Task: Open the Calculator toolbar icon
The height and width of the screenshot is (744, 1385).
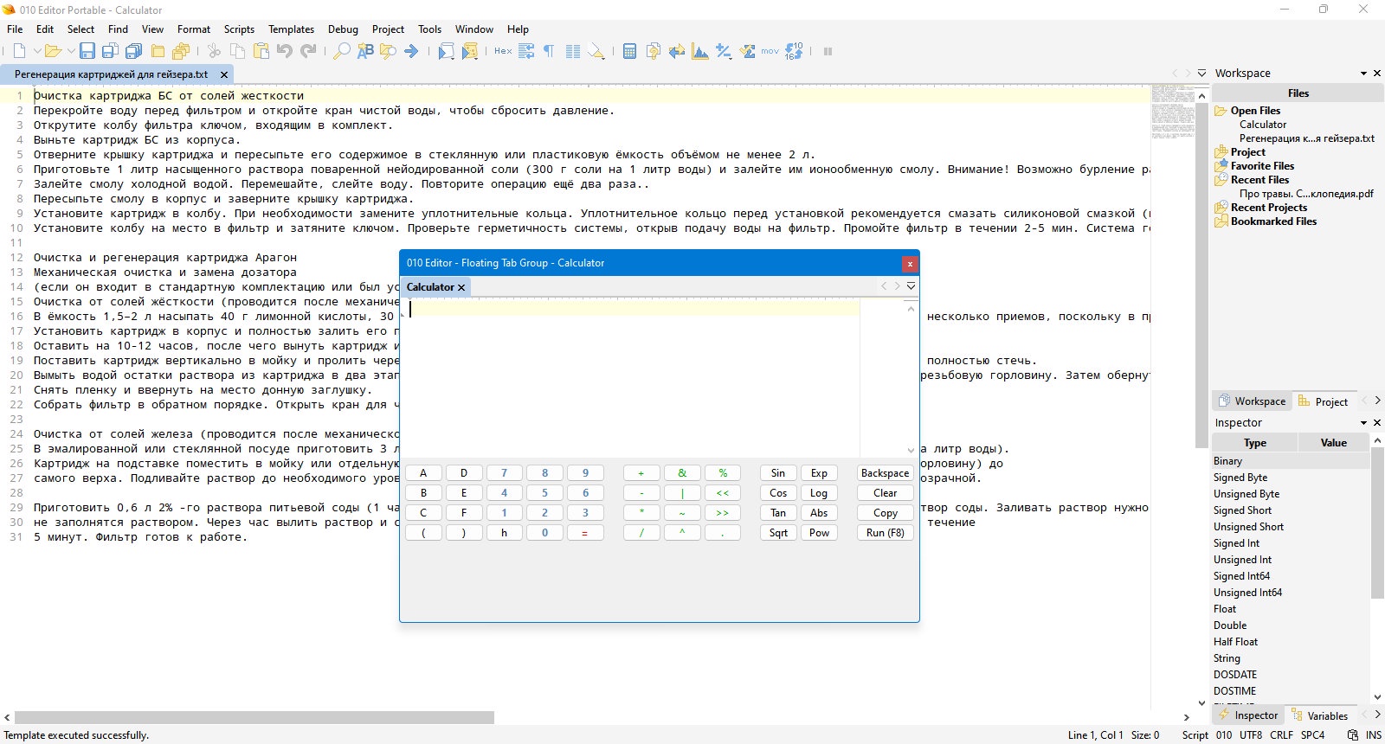Action: (629, 51)
